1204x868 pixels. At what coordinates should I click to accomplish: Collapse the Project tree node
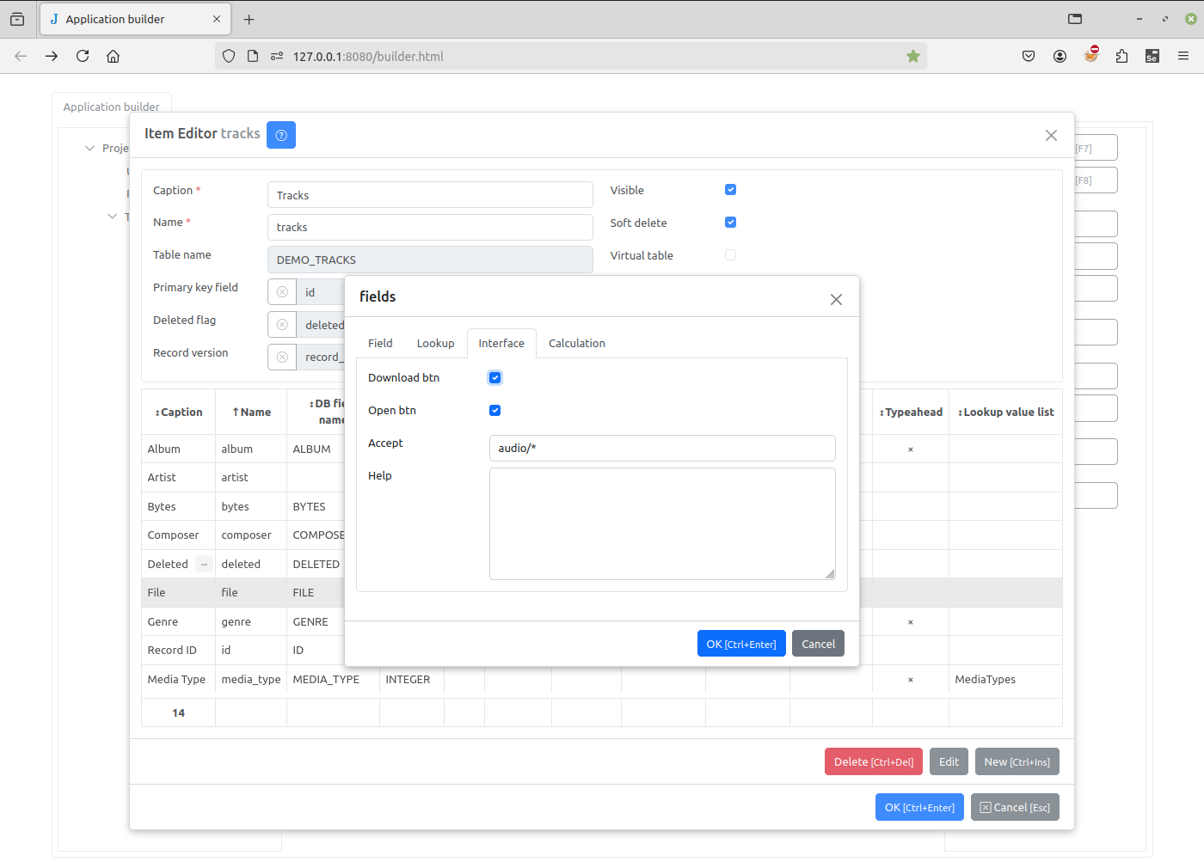[89, 148]
